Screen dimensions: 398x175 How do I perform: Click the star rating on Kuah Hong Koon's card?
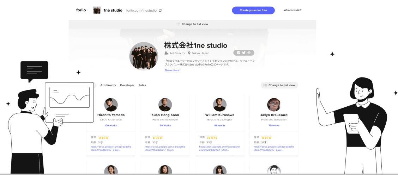pos(158,137)
